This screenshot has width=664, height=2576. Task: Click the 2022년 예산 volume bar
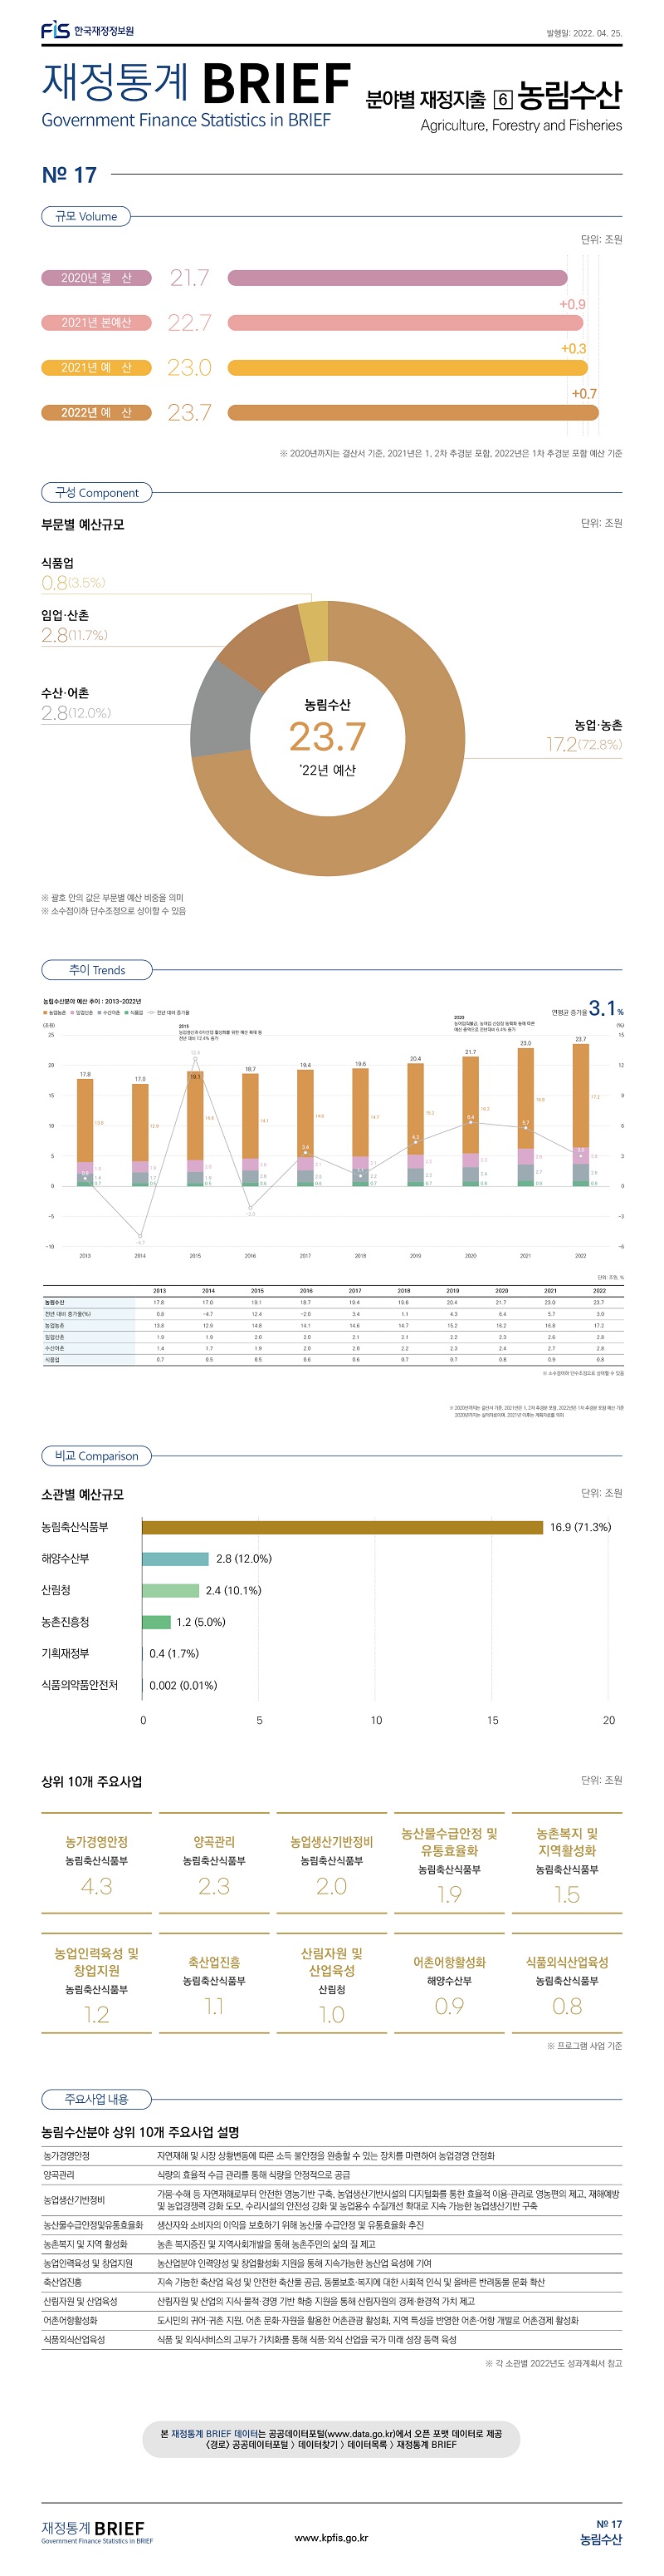413,413
